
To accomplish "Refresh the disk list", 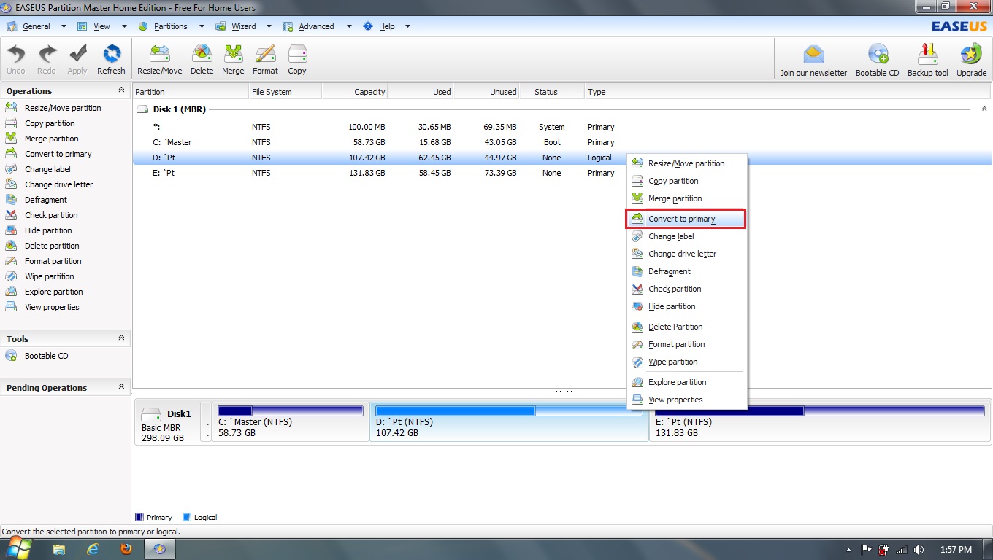I will (111, 60).
